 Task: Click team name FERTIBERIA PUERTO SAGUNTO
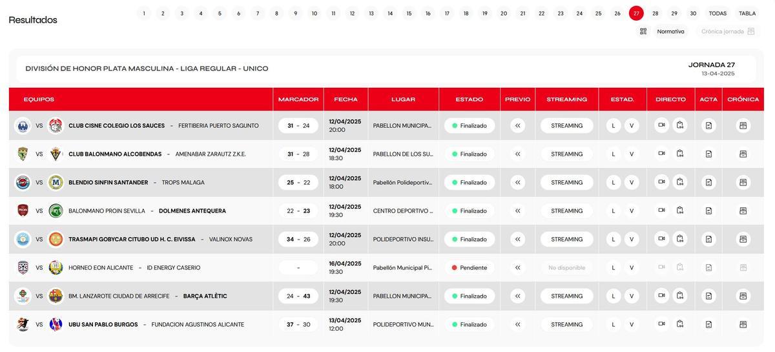pyautogui.click(x=218, y=125)
